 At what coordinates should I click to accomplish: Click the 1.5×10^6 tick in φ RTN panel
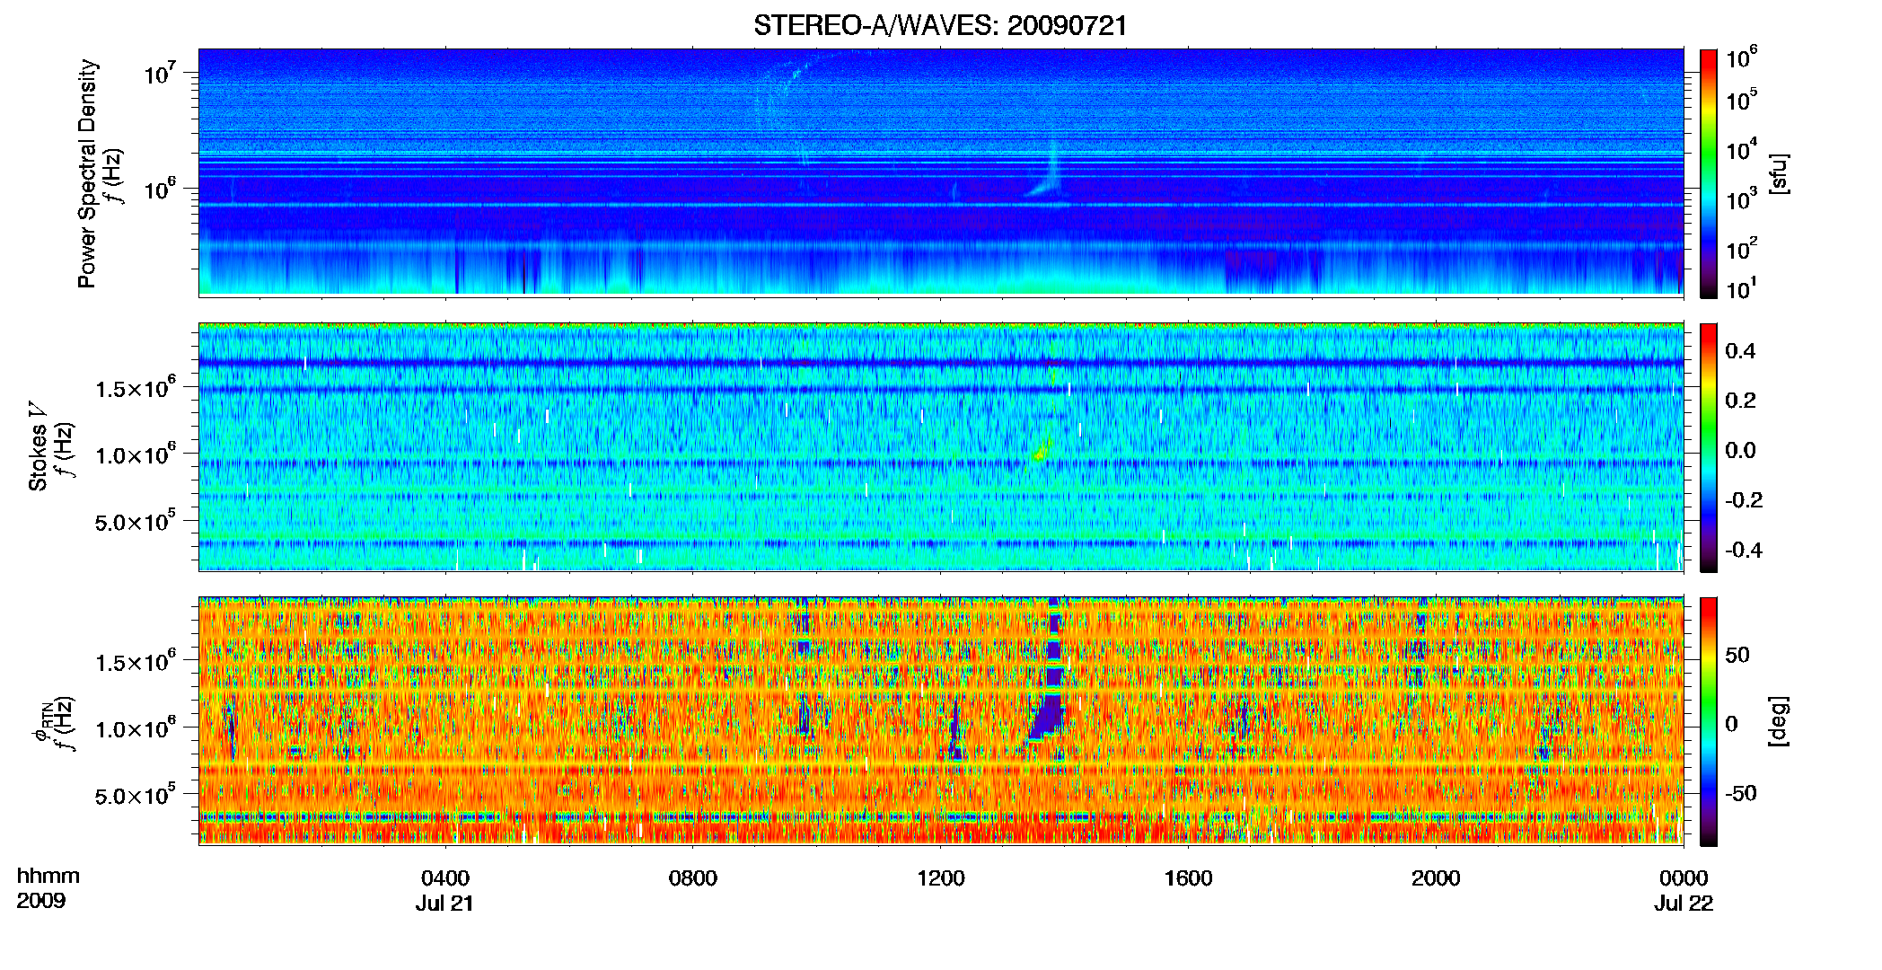click(x=135, y=661)
